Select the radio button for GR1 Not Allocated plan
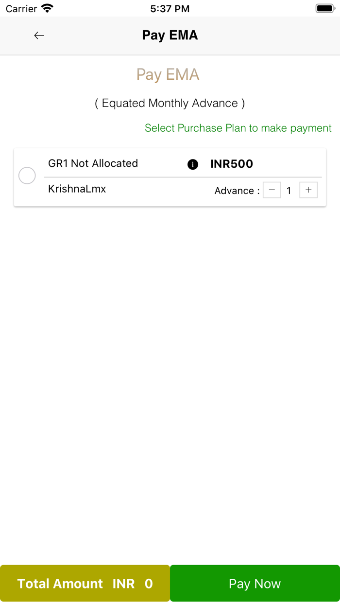The image size is (340, 605). pos(27,176)
